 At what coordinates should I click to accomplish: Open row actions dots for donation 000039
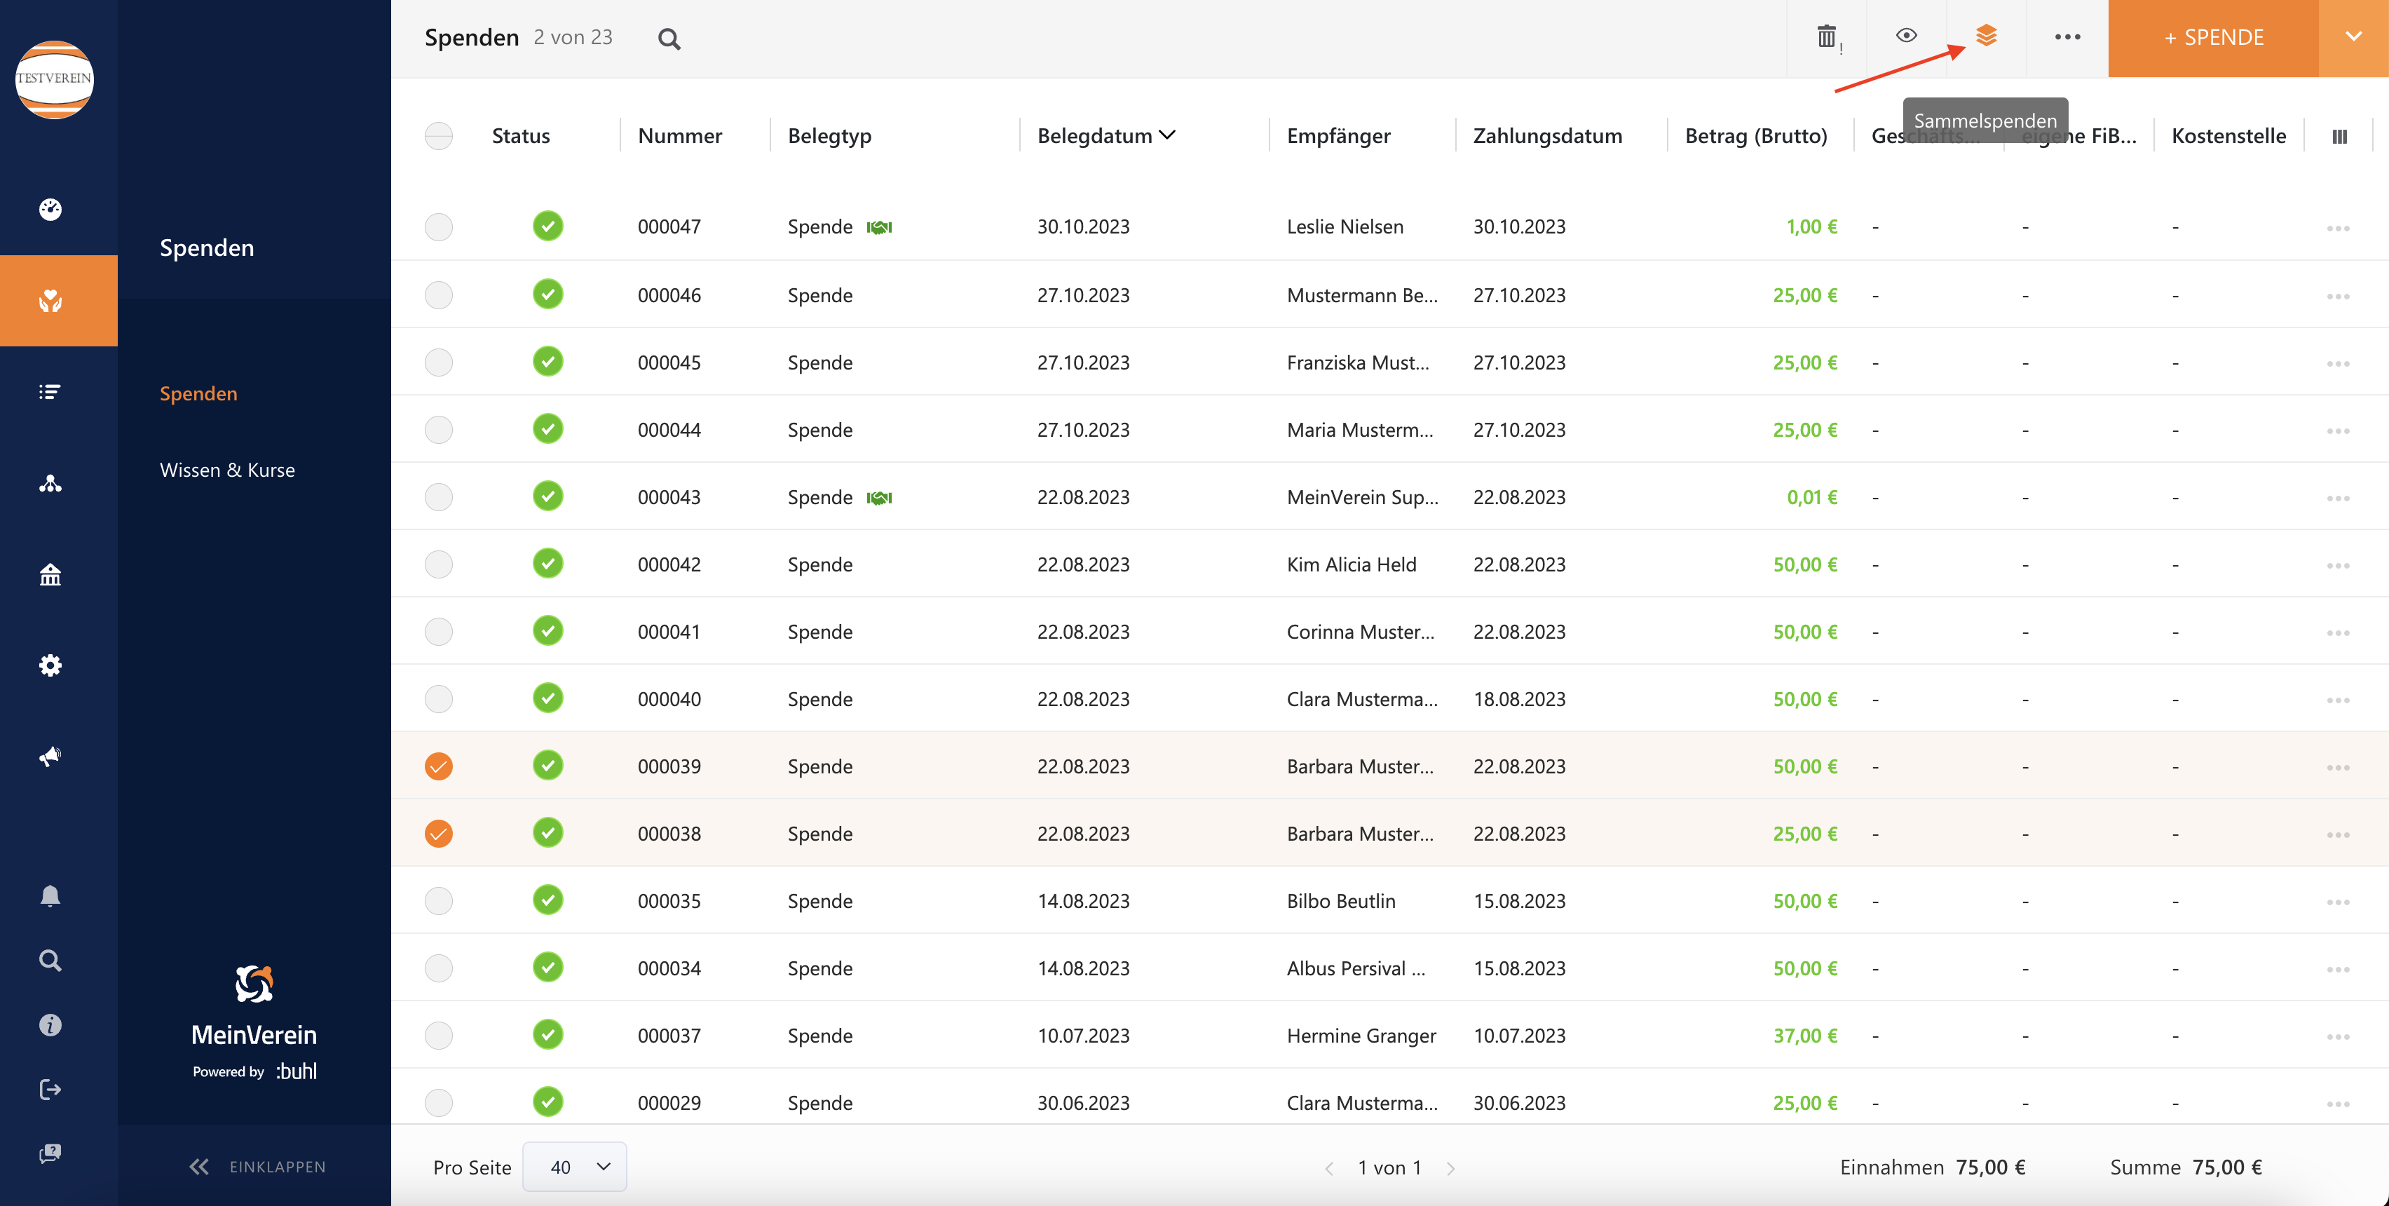(2338, 767)
